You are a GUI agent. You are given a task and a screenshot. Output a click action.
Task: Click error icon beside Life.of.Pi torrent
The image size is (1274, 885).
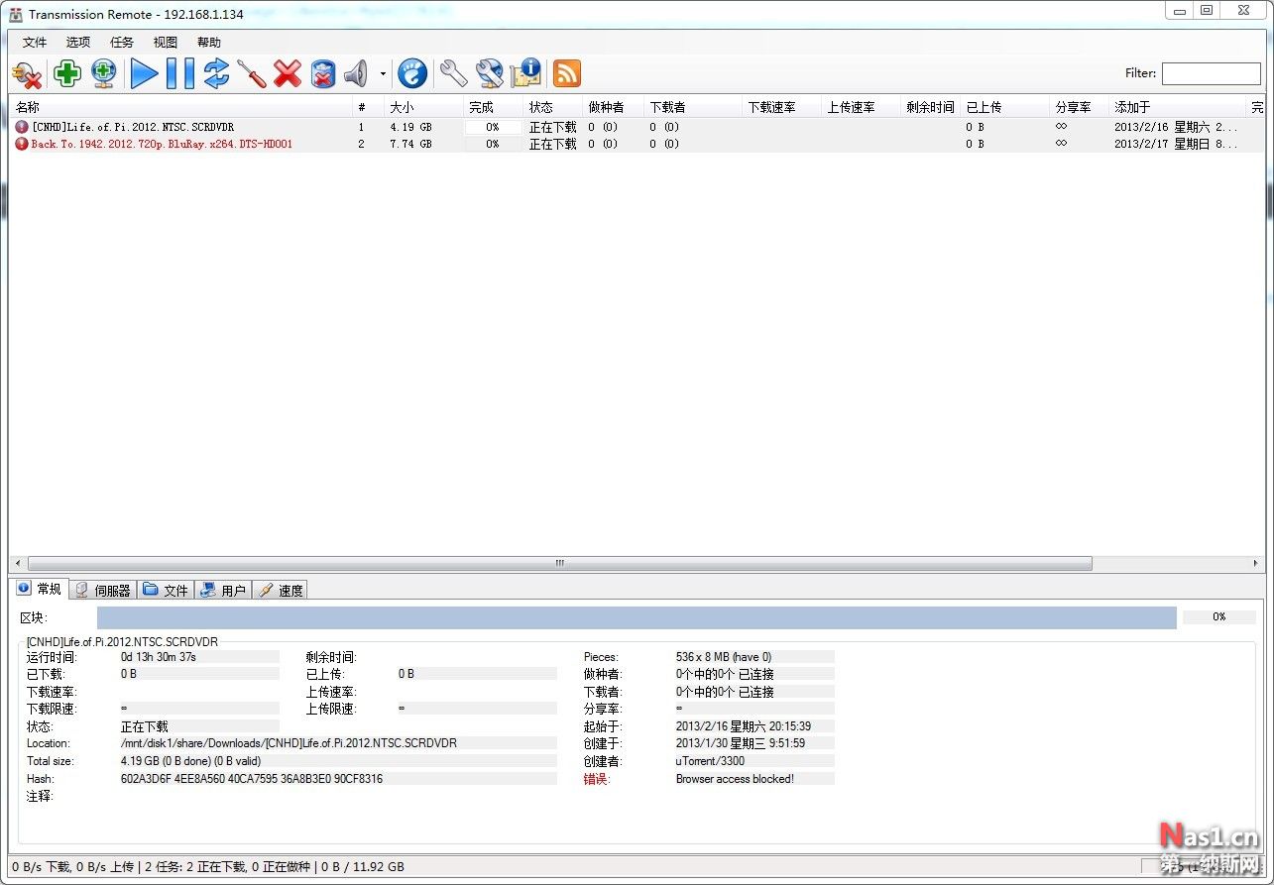pyautogui.click(x=22, y=127)
